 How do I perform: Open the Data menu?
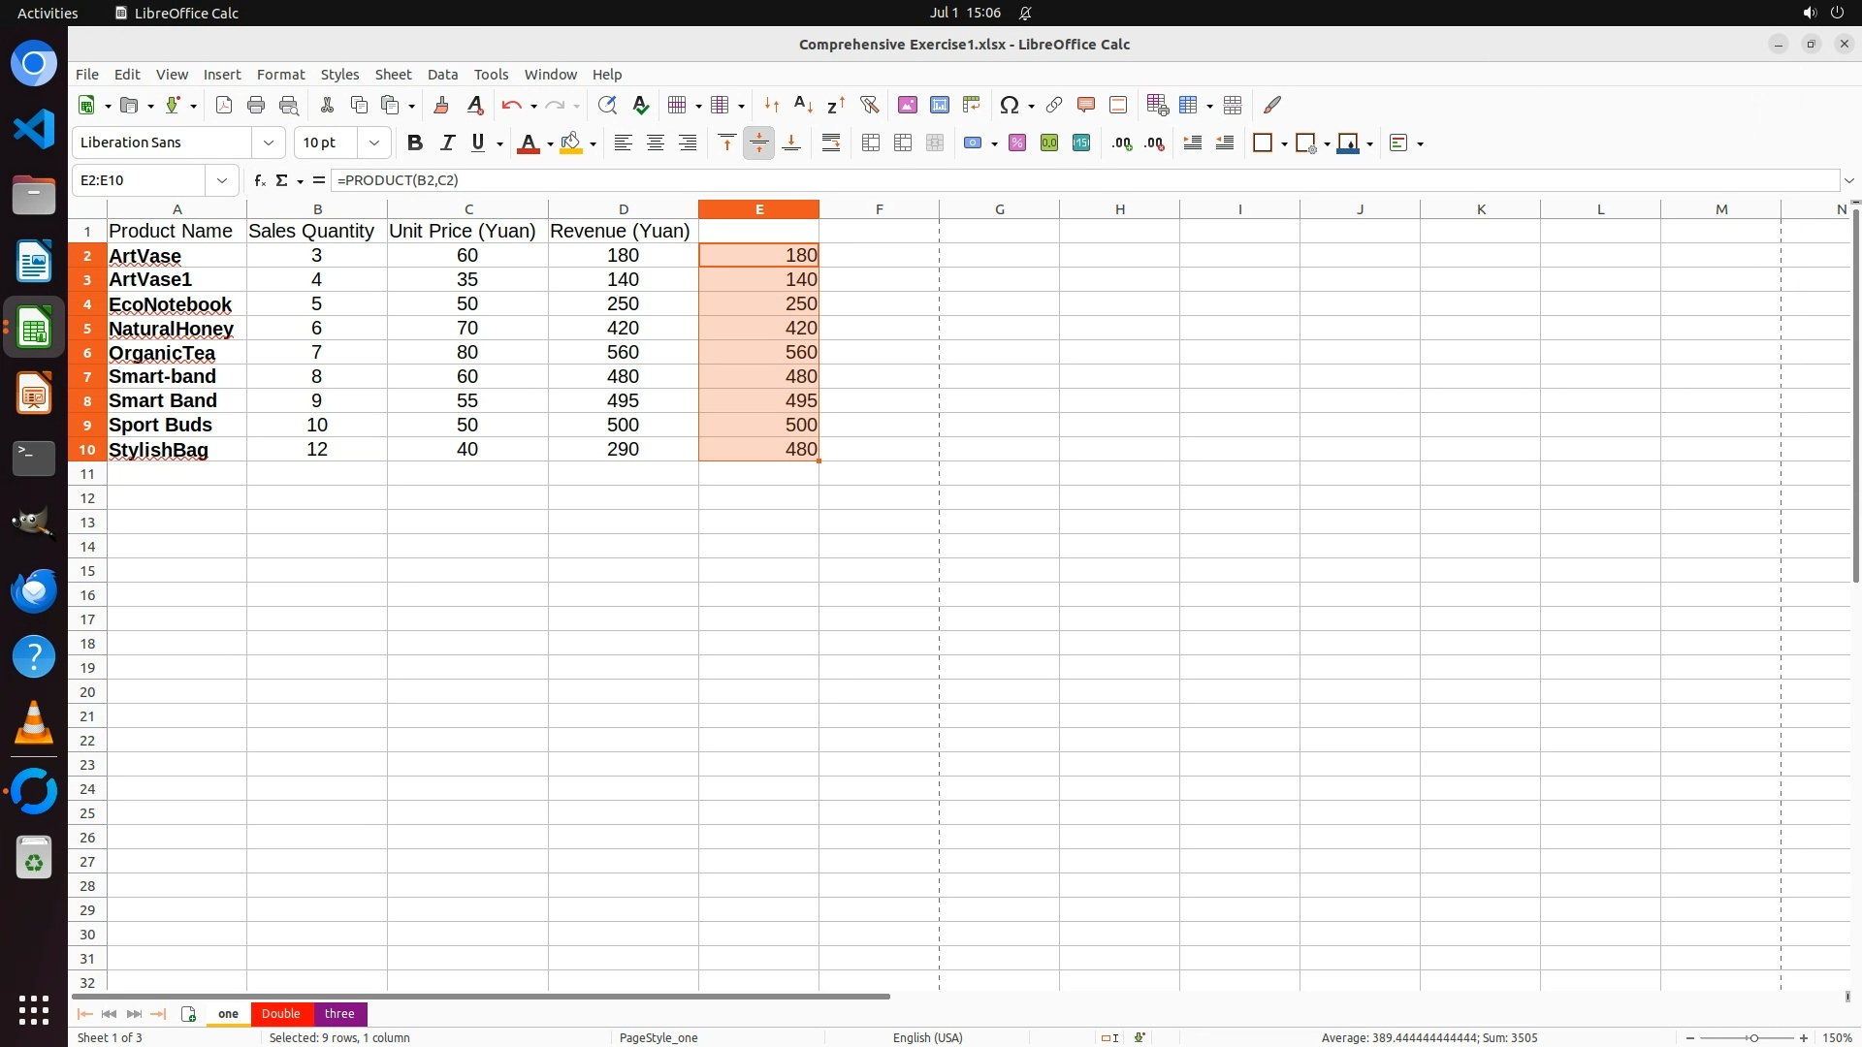coord(442,75)
